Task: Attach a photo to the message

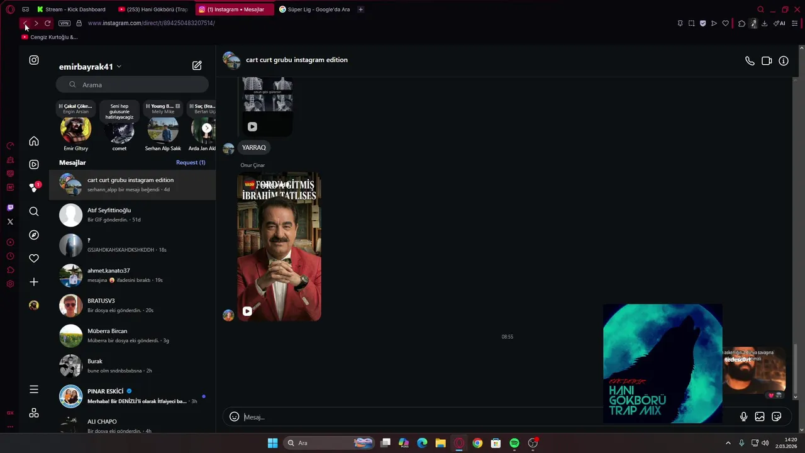Action: pos(760,417)
